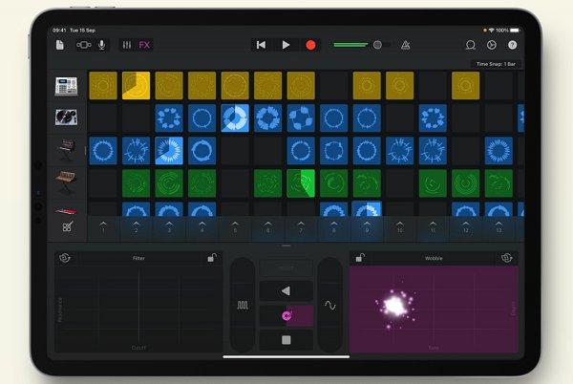
Task: Trigger column 7 with its chevron
Action: [301, 227]
